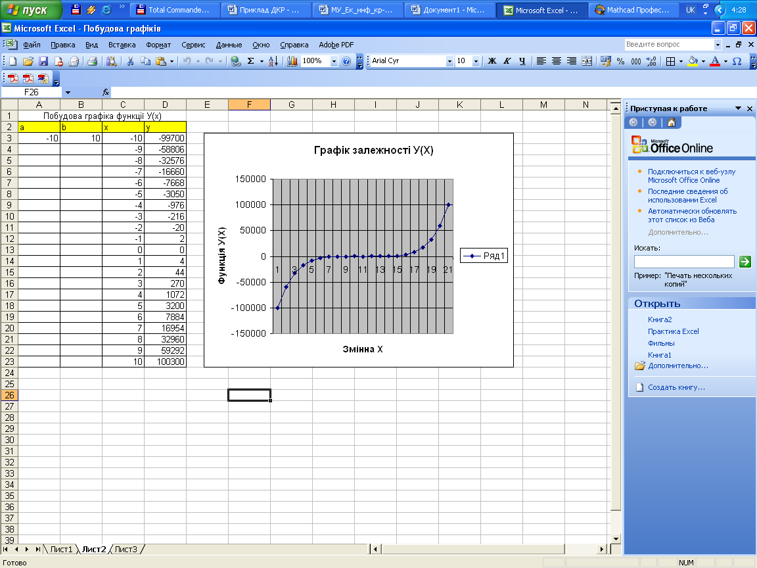Center align cell text
The height and width of the screenshot is (568, 757).
(556, 61)
